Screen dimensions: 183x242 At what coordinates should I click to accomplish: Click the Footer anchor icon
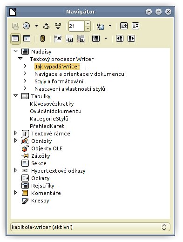(69, 39)
